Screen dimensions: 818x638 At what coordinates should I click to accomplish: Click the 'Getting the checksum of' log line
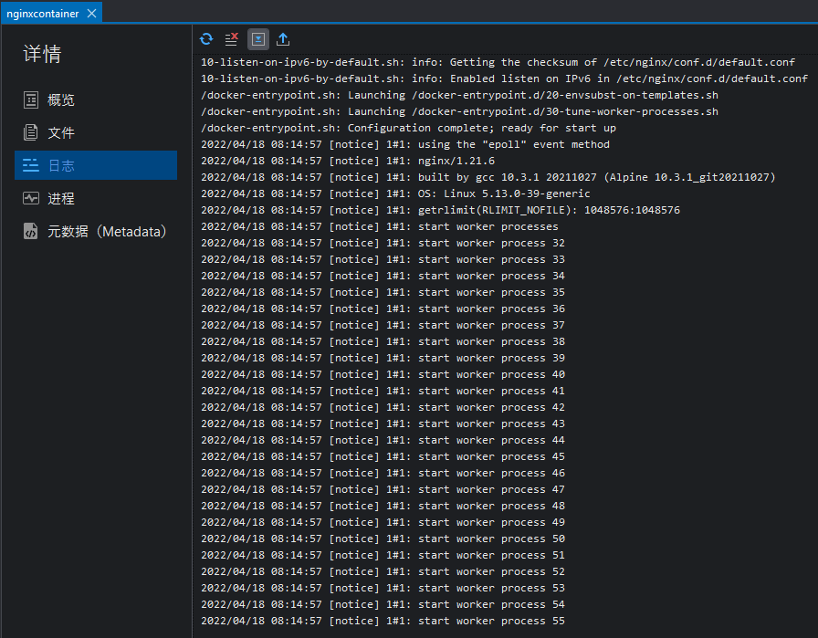(x=498, y=62)
